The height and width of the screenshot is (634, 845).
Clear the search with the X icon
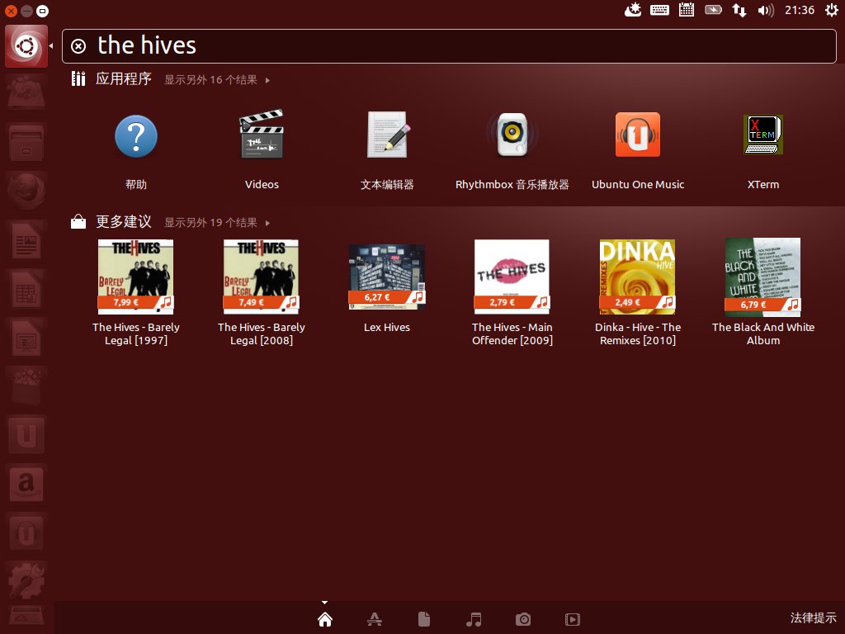click(x=78, y=46)
